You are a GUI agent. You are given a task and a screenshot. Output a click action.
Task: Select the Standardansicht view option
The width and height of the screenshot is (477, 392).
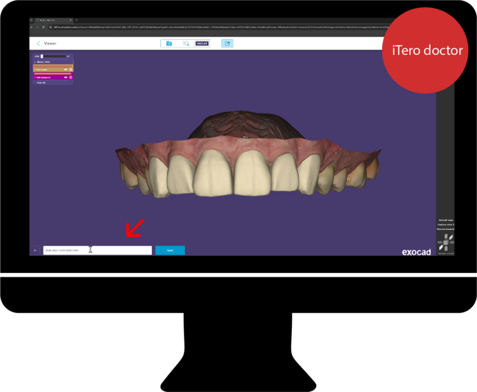(x=446, y=229)
